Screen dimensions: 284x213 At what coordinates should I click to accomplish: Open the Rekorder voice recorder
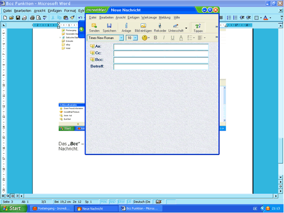[x=160, y=28]
